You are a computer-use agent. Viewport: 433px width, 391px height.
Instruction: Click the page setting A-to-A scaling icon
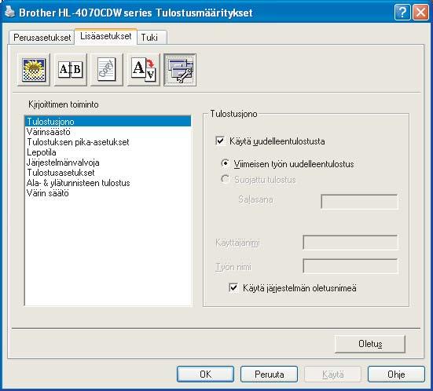coord(144,70)
